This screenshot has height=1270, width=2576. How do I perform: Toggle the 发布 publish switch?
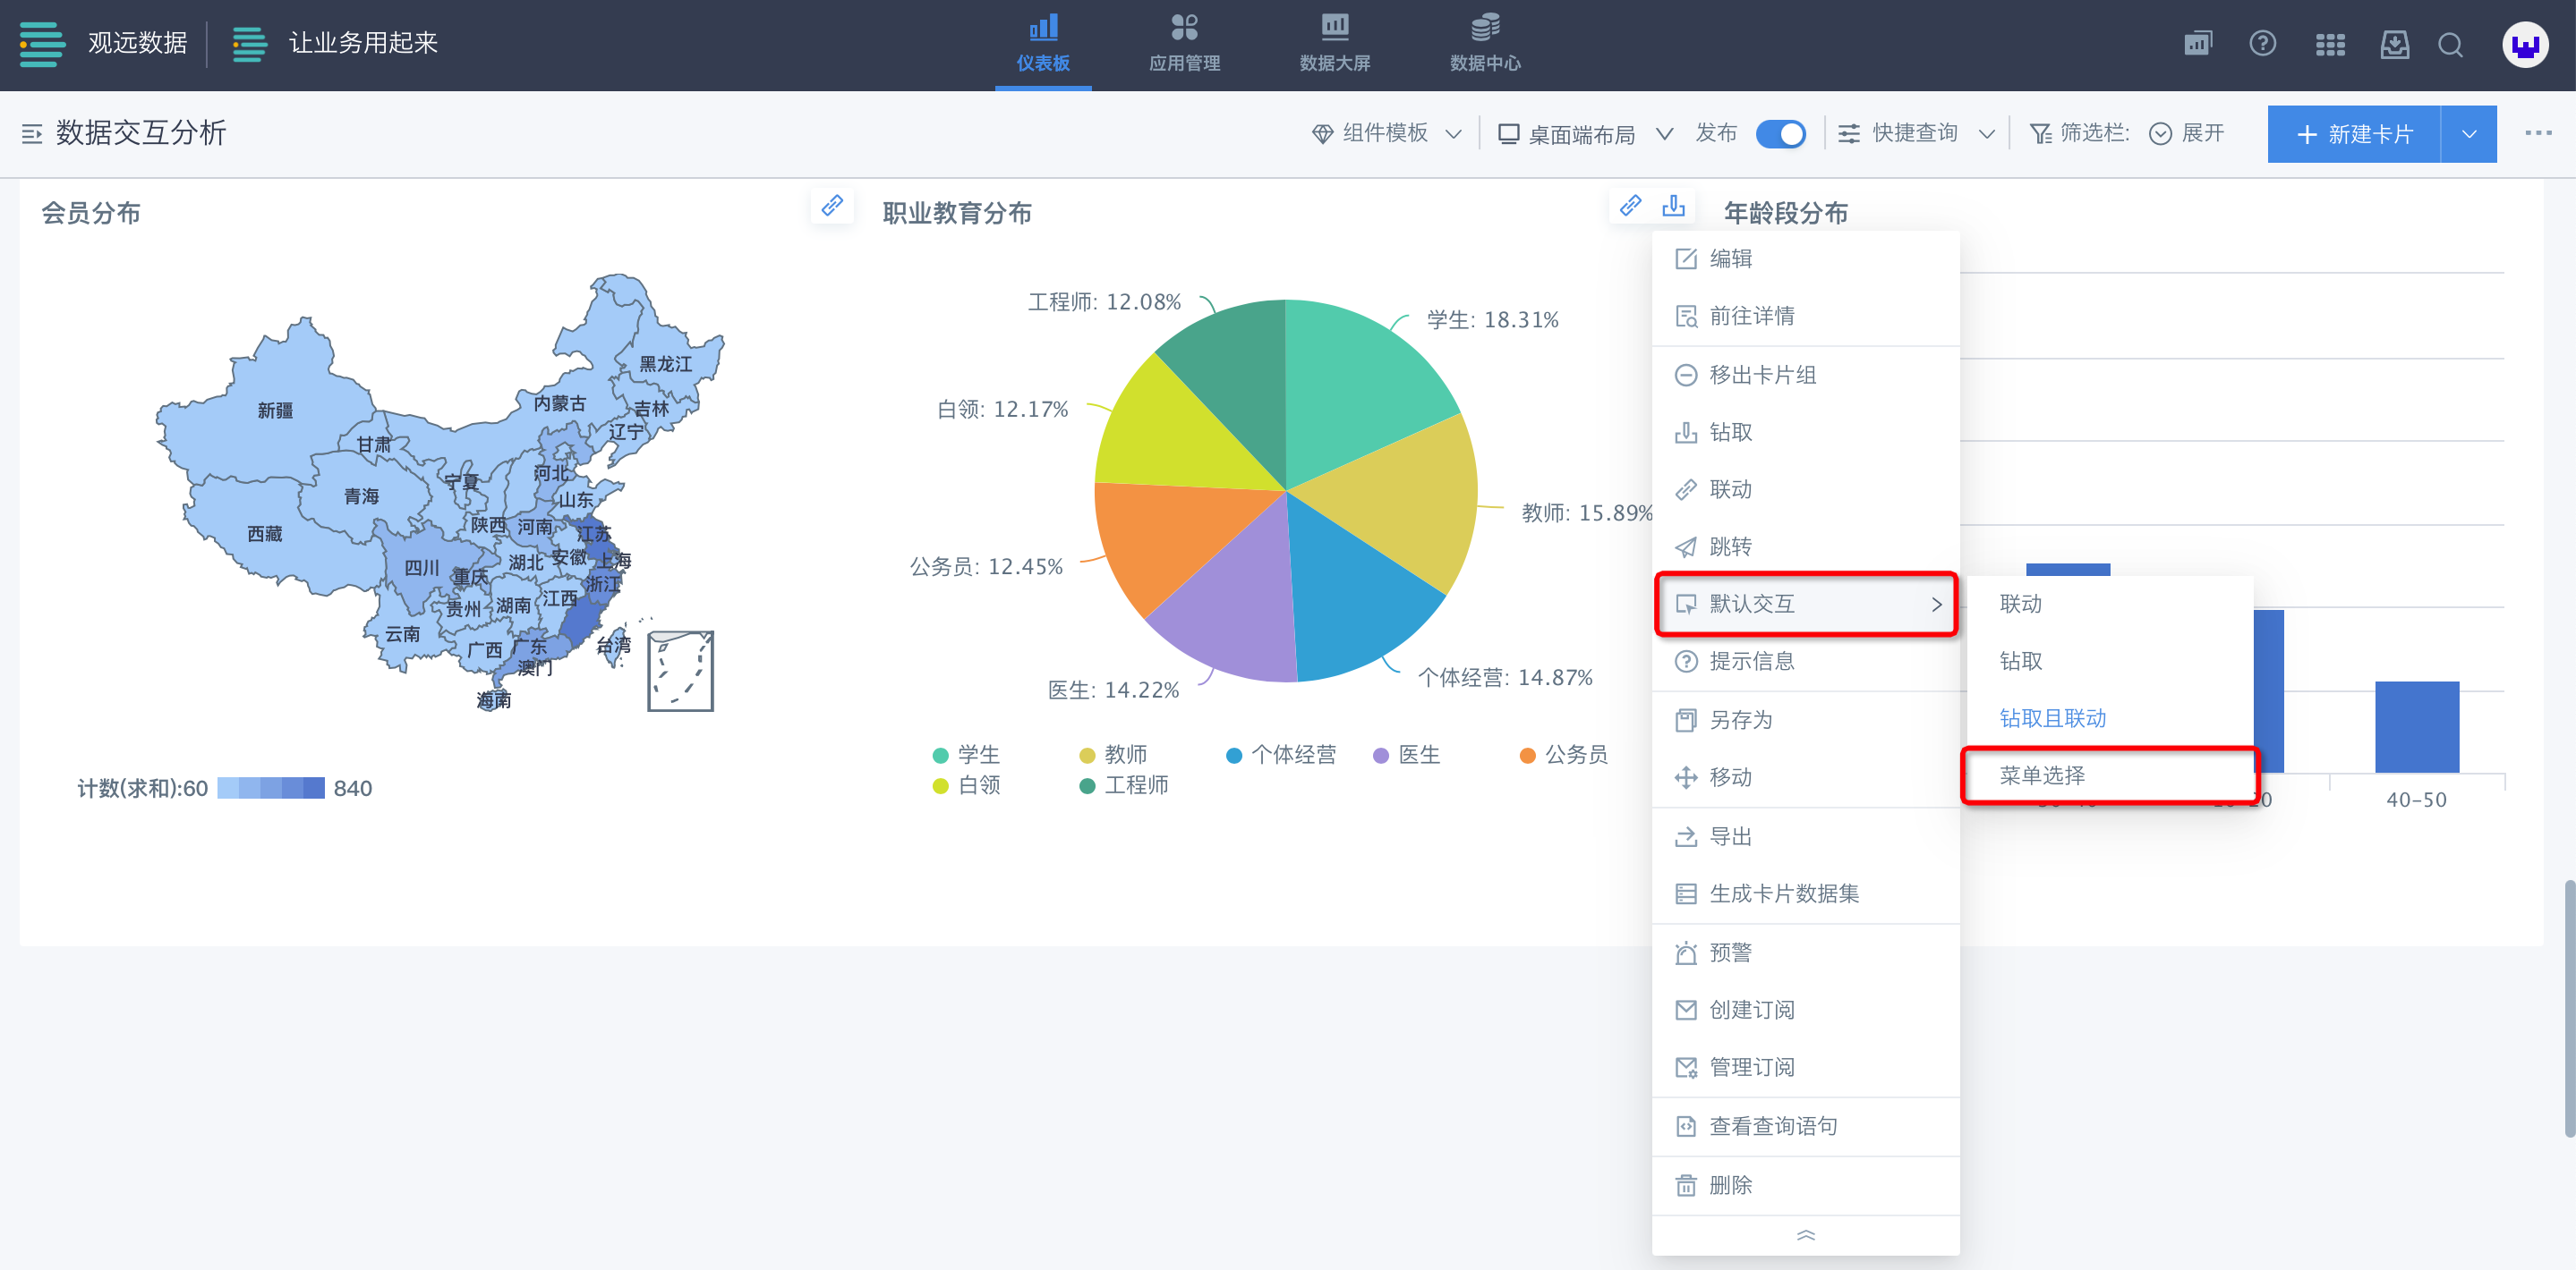click(x=1780, y=133)
